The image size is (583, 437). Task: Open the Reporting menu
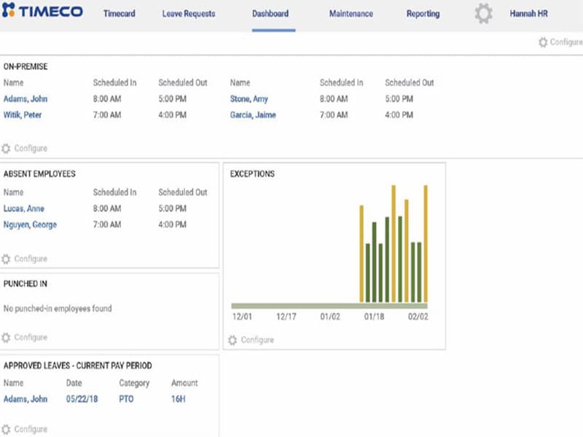click(x=423, y=14)
